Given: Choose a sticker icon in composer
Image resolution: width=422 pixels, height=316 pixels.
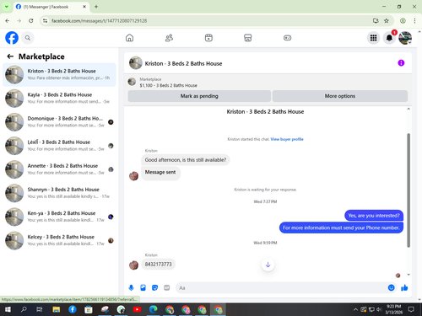Looking at the screenshot, I should point(154,287).
